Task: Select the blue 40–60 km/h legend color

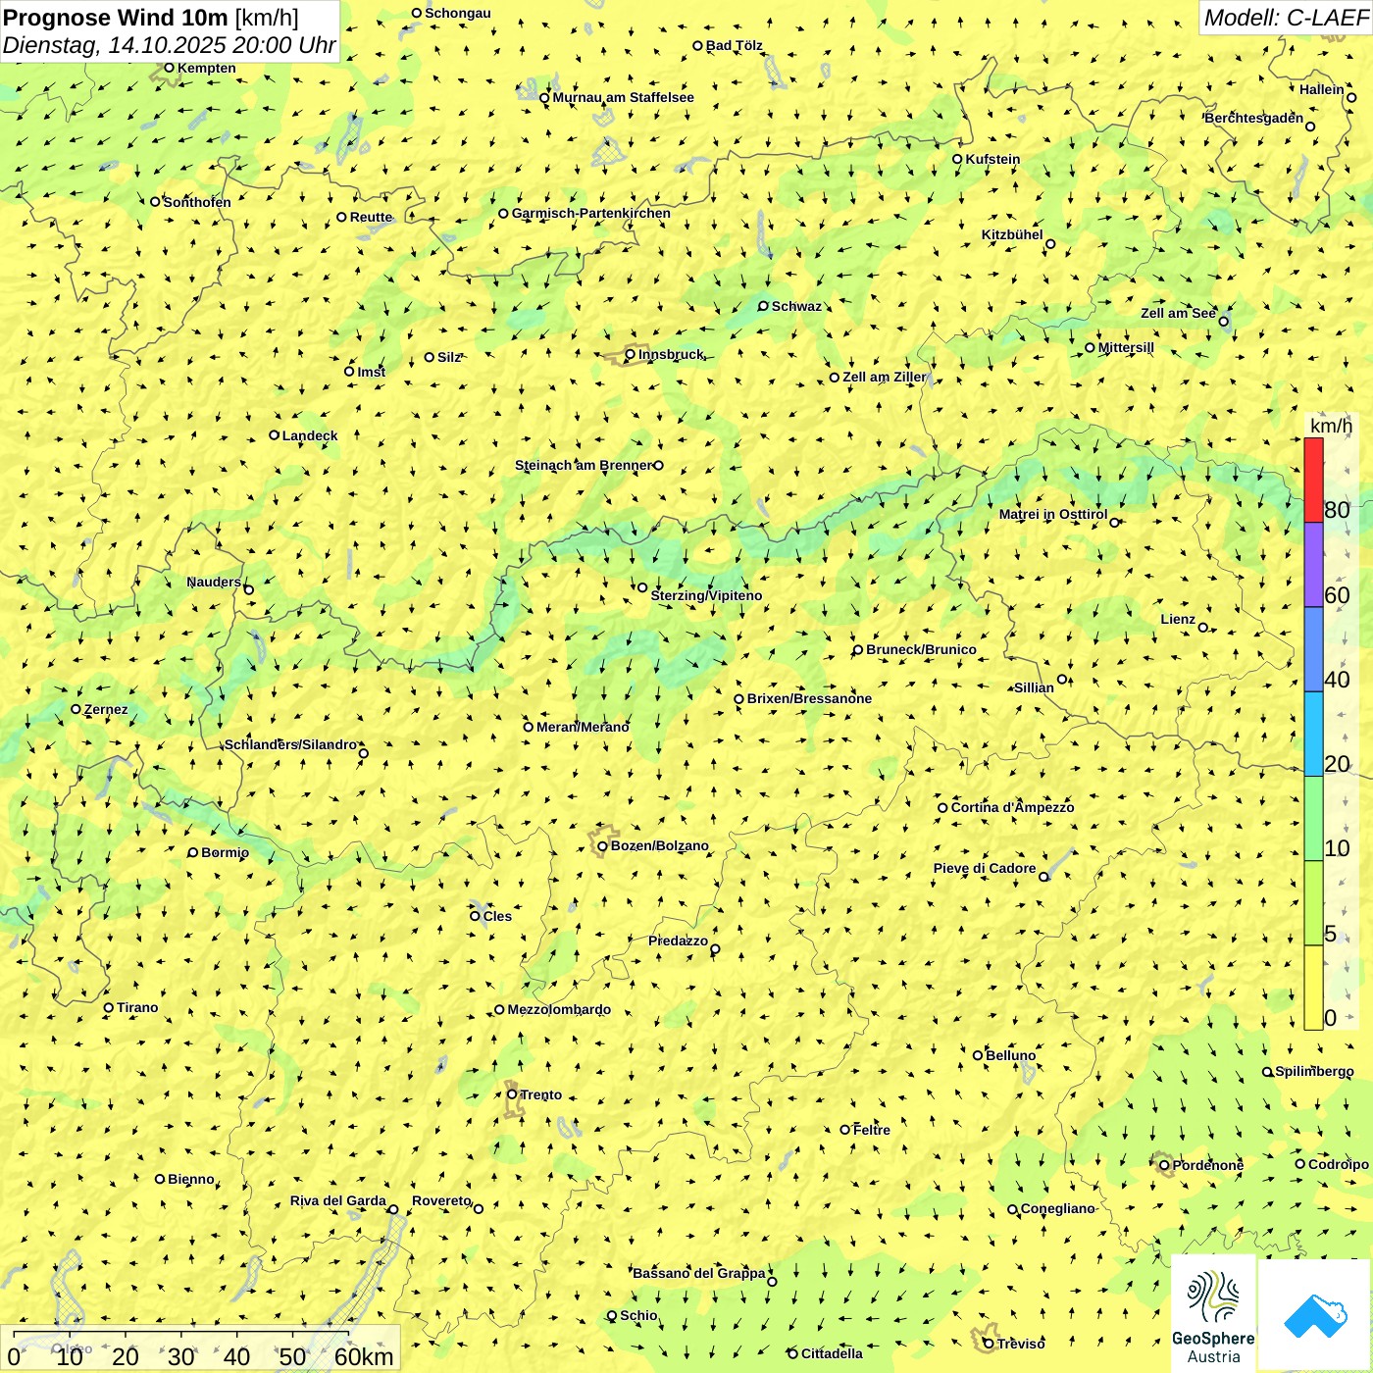Action: coord(1313,649)
